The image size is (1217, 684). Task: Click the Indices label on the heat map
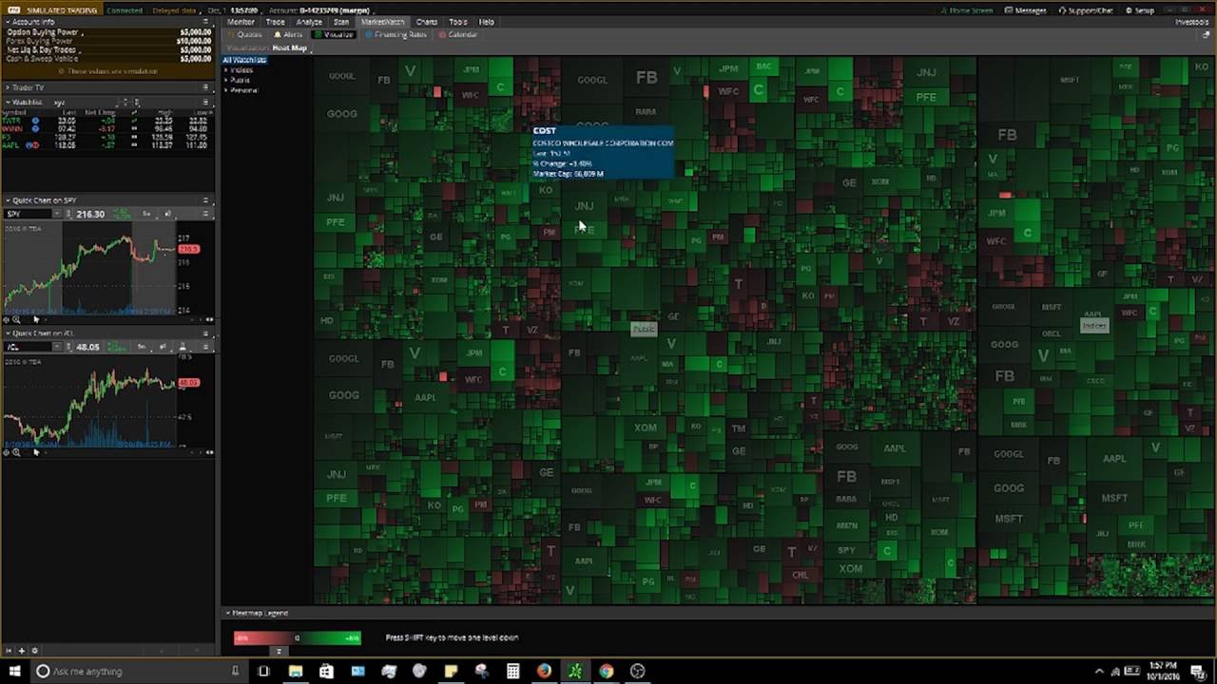coord(1094,326)
